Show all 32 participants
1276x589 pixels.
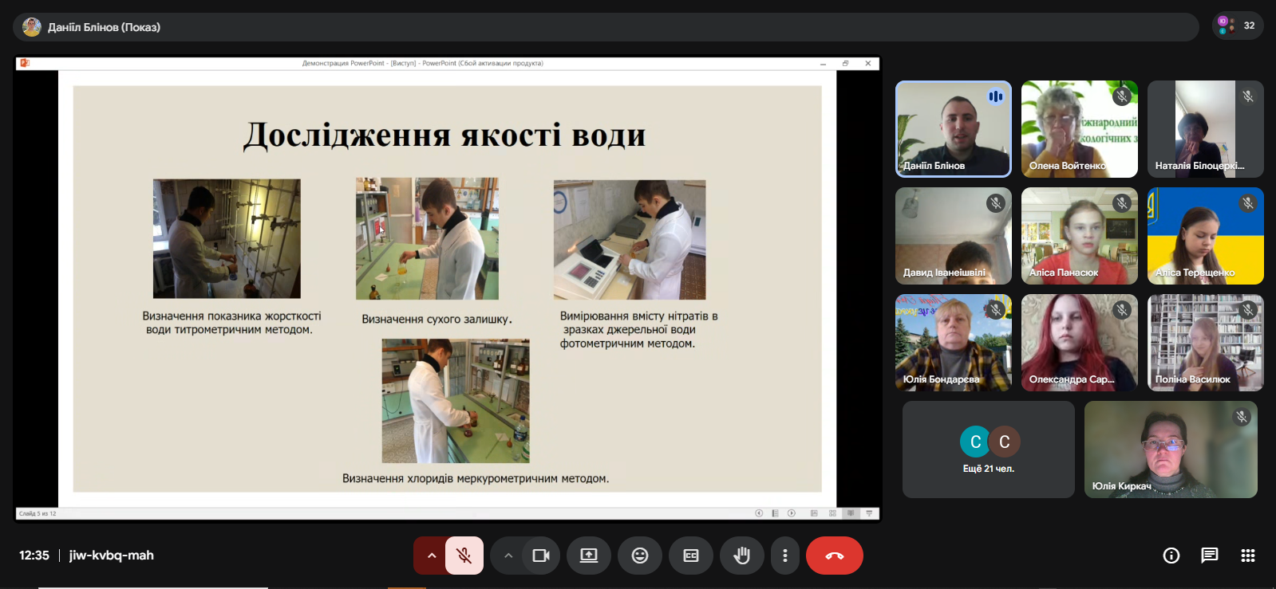(x=1237, y=26)
